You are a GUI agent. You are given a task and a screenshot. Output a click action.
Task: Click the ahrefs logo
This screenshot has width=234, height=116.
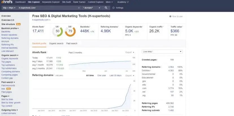7,2
